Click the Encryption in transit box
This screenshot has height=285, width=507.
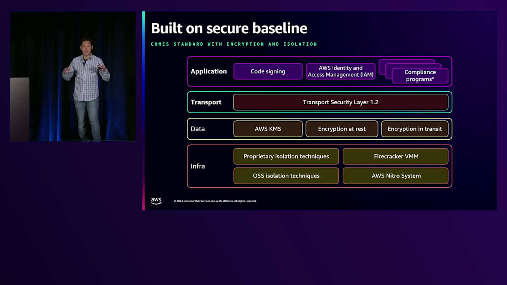tap(415, 129)
